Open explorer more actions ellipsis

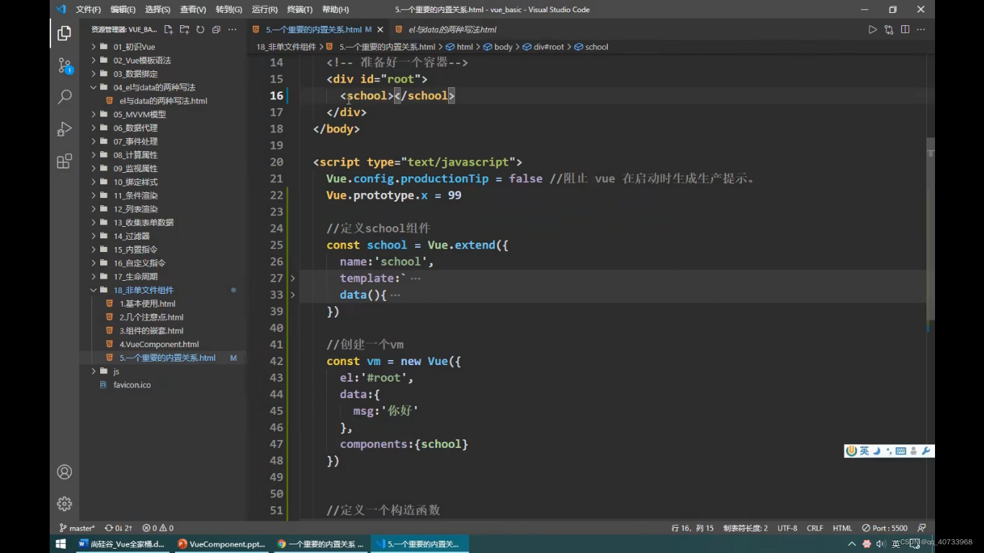(x=232, y=30)
